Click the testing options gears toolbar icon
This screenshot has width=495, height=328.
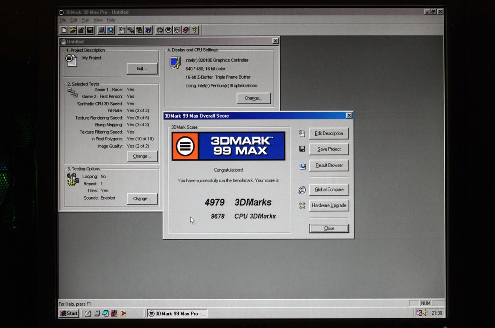(139, 30)
